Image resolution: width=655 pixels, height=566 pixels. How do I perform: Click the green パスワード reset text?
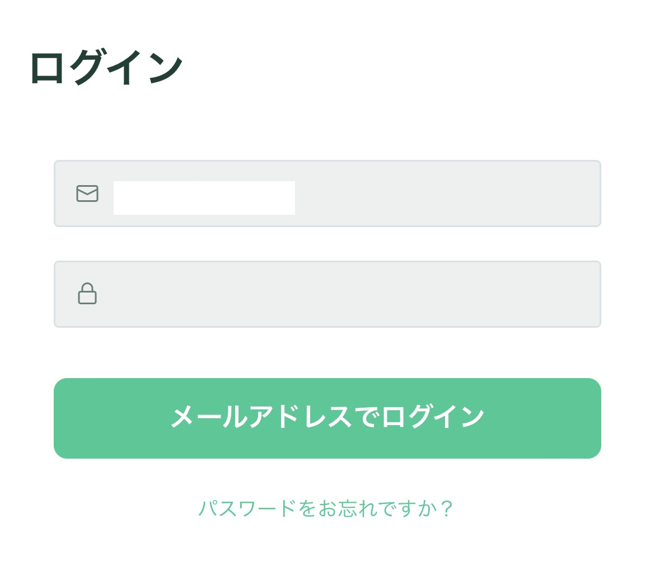point(326,508)
